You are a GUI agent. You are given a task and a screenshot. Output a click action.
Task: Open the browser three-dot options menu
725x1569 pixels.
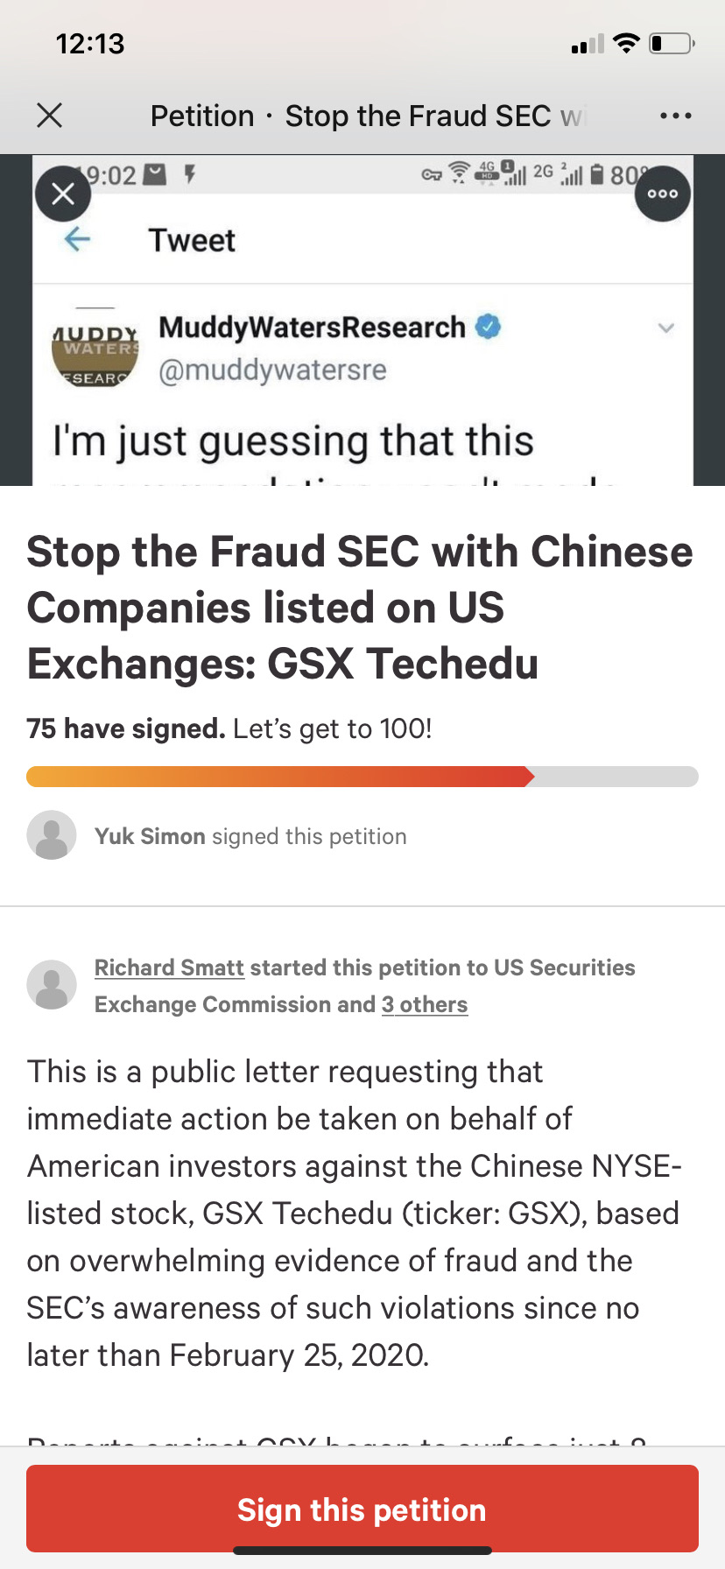(675, 116)
